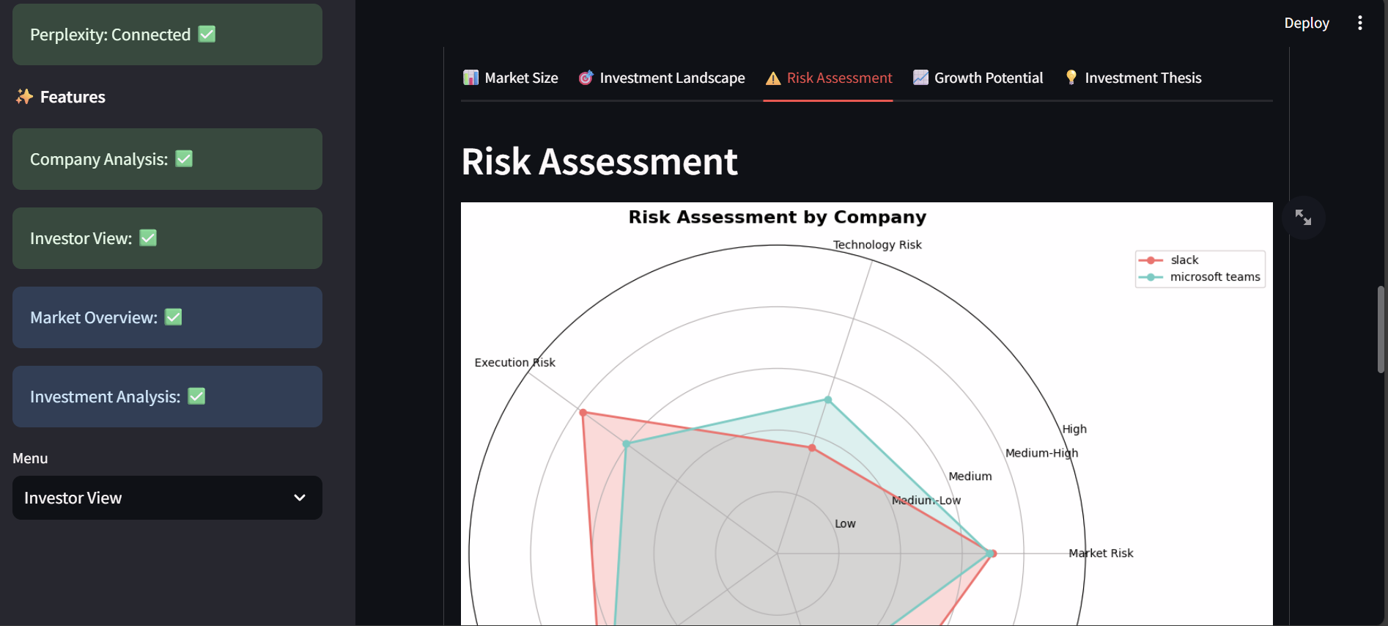Click the Deploy button
Image resolution: width=1388 pixels, height=626 pixels.
pos(1307,23)
